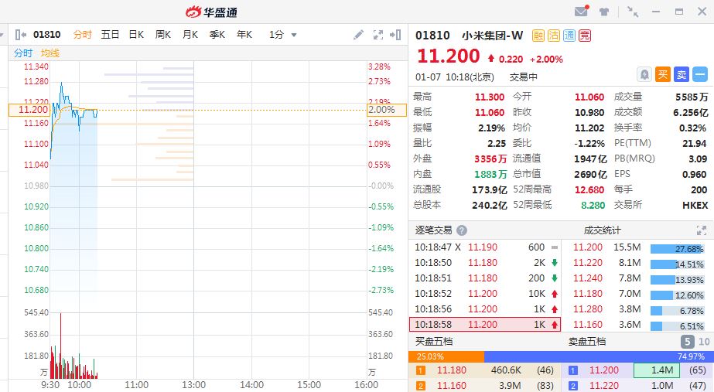Select the highlighted 10:18:58 trade row
Viewport: 714px width, 392px height.
click(x=485, y=325)
